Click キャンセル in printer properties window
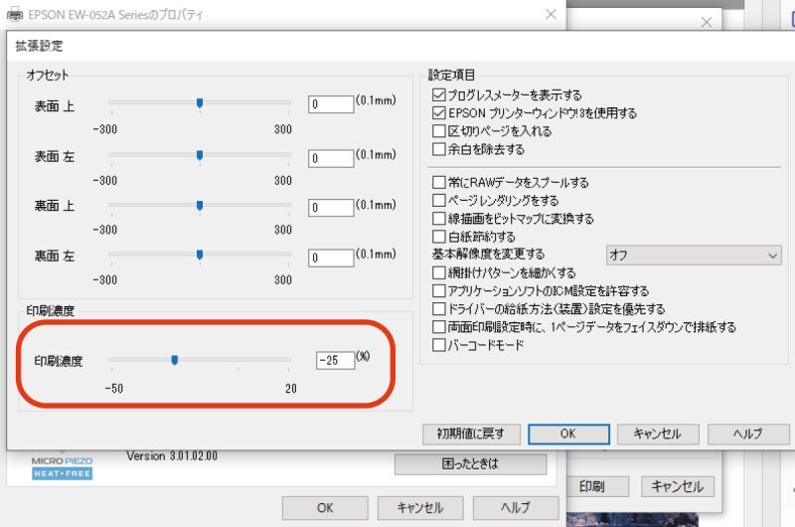 (420, 508)
